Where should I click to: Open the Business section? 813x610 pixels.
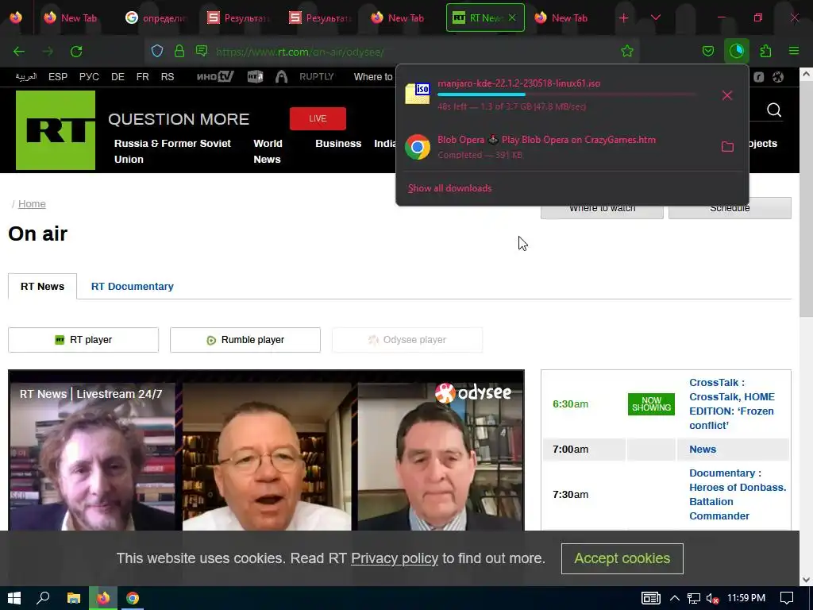click(x=338, y=144)
